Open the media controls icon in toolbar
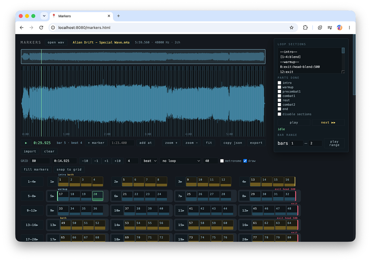This screenshot has width=371, height=262. (330, 27)
